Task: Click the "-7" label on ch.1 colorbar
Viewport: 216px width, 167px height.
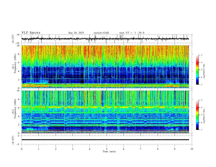Action: pos(201,85)
